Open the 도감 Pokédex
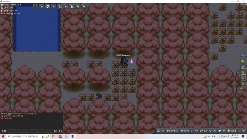Screen dimensions: 247x139 pyautogui.click(x=204, y=131)
